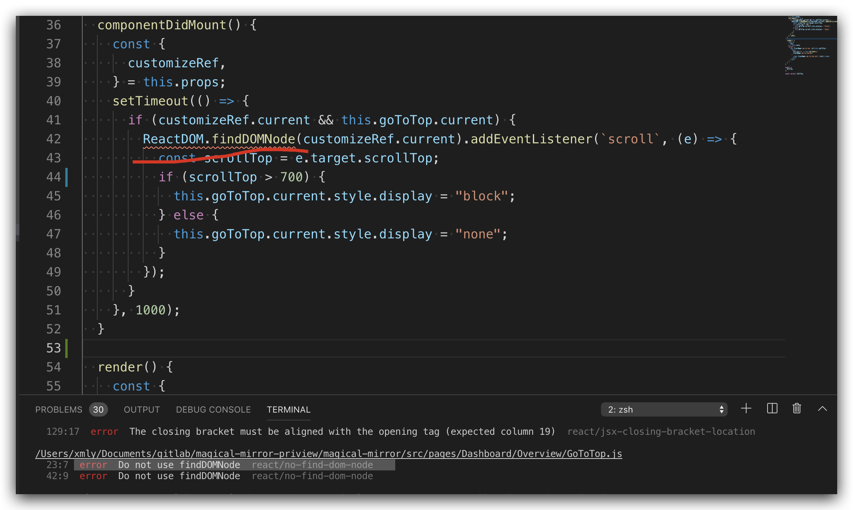Screen dimensions: 853x510
Task: Switch to the PROBLEMS tab
Action: tap(59, 409)
